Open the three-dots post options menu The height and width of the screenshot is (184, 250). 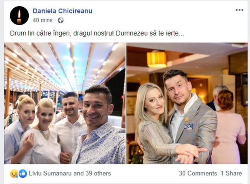point(240,10)
